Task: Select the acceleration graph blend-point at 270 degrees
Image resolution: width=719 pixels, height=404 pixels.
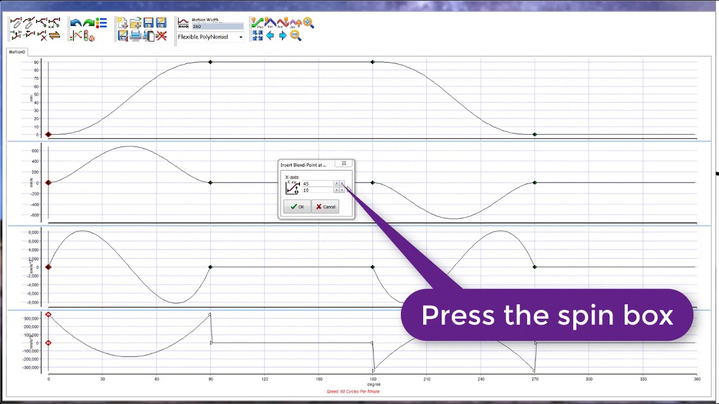Action: point(535,267)
